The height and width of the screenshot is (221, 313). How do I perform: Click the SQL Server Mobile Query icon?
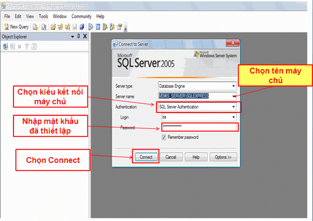click(44, 27)
